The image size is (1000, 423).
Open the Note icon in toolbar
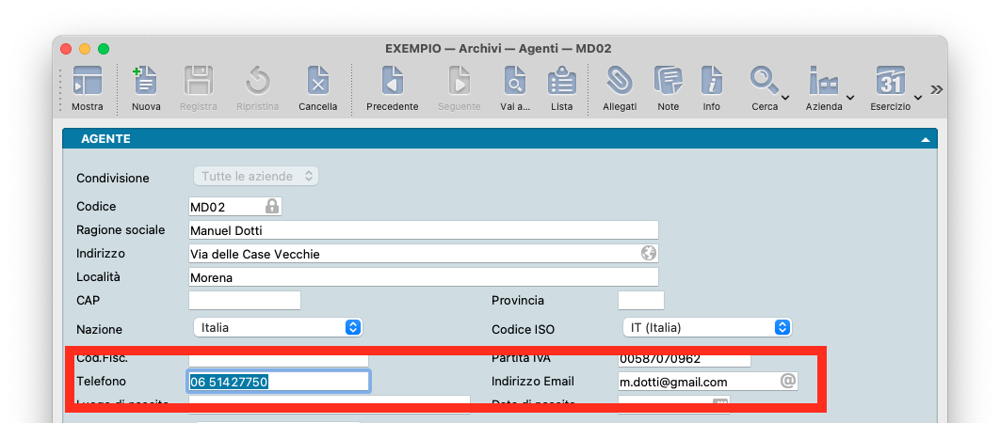[x=668, y=83]
